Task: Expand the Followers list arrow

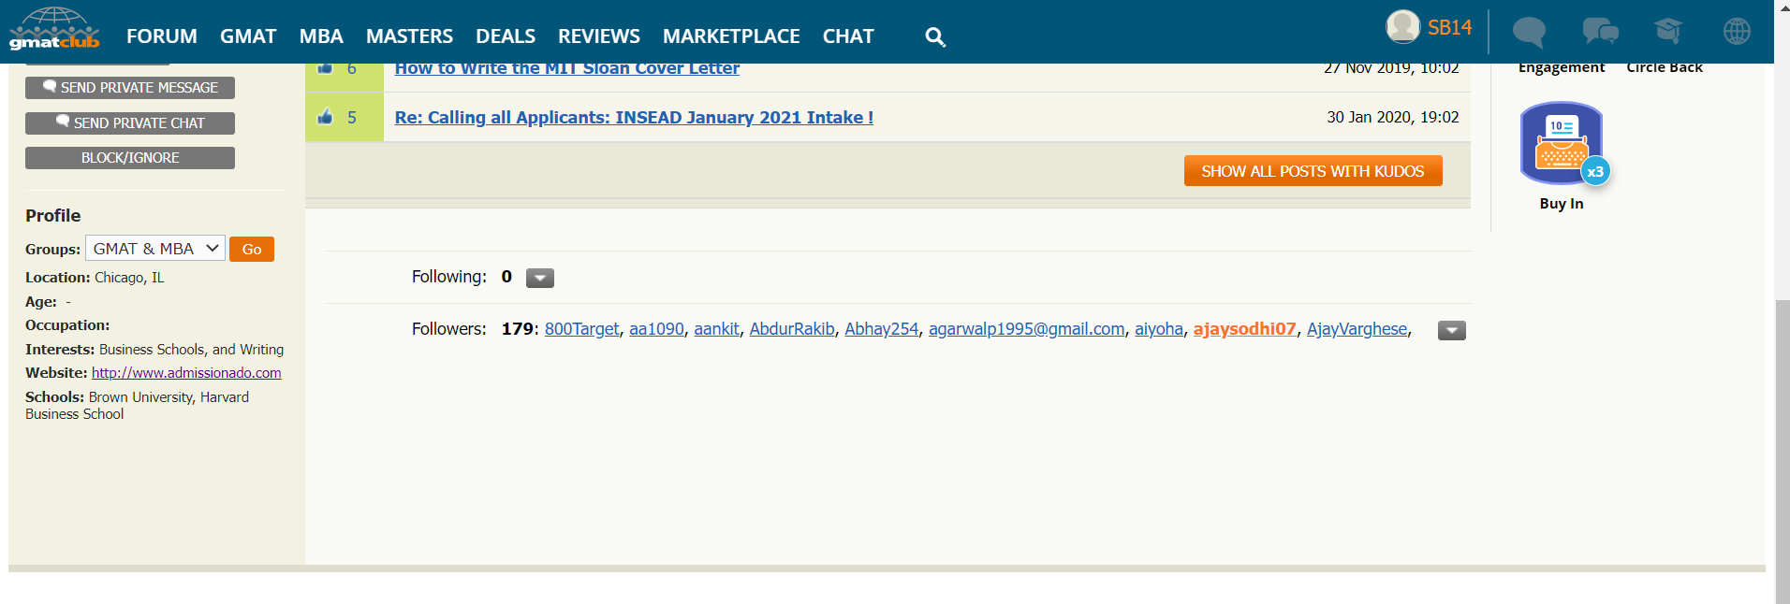Action: pyautogui.click(x=1452, y=330)
